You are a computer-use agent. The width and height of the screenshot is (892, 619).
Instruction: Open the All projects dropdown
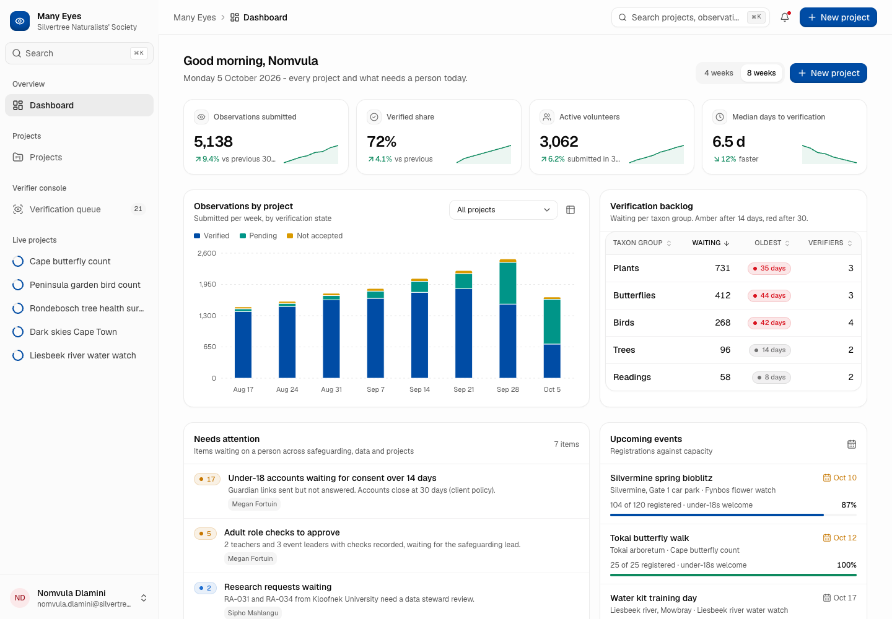[504, 210]
